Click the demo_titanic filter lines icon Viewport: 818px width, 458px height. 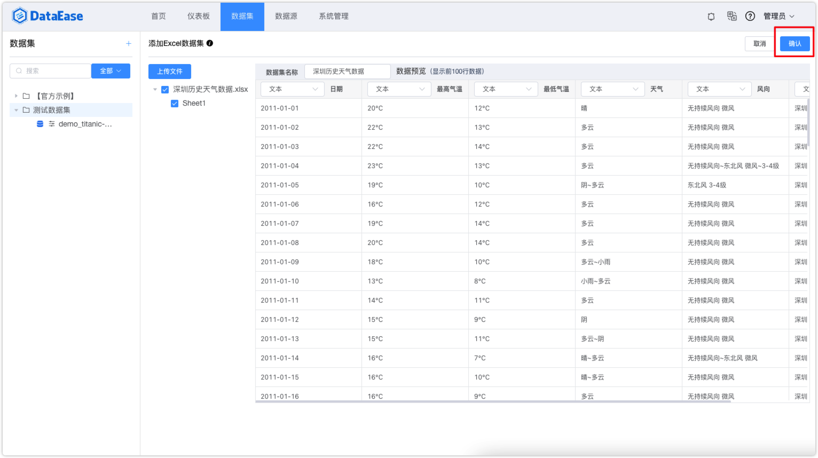(x=52, y=124)
